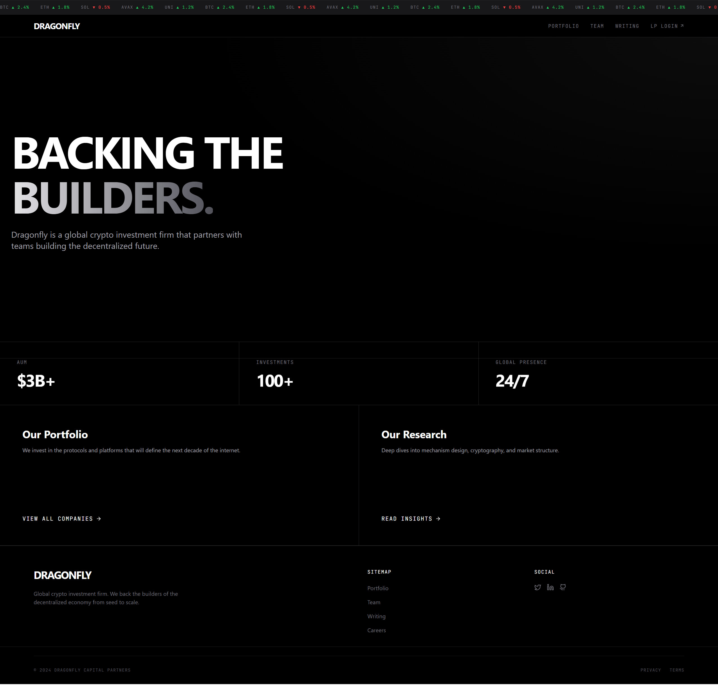This screenshot has height=685, width=718.
Task: Open Portfolio in top navigation
Action: tap(563, 26)
